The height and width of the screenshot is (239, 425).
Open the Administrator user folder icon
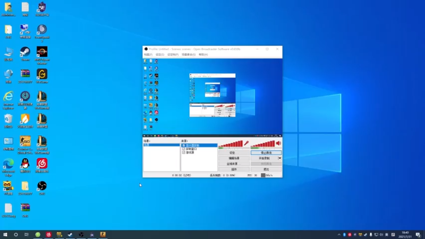pyautogui.click(x=8, y=9)
